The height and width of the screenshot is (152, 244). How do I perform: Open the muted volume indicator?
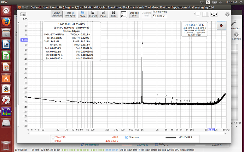coord(221,2)
